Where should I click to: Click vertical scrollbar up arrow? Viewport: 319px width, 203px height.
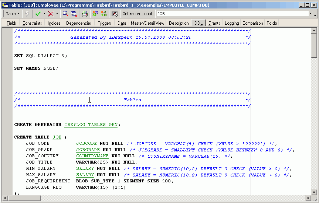click(314, 31)
